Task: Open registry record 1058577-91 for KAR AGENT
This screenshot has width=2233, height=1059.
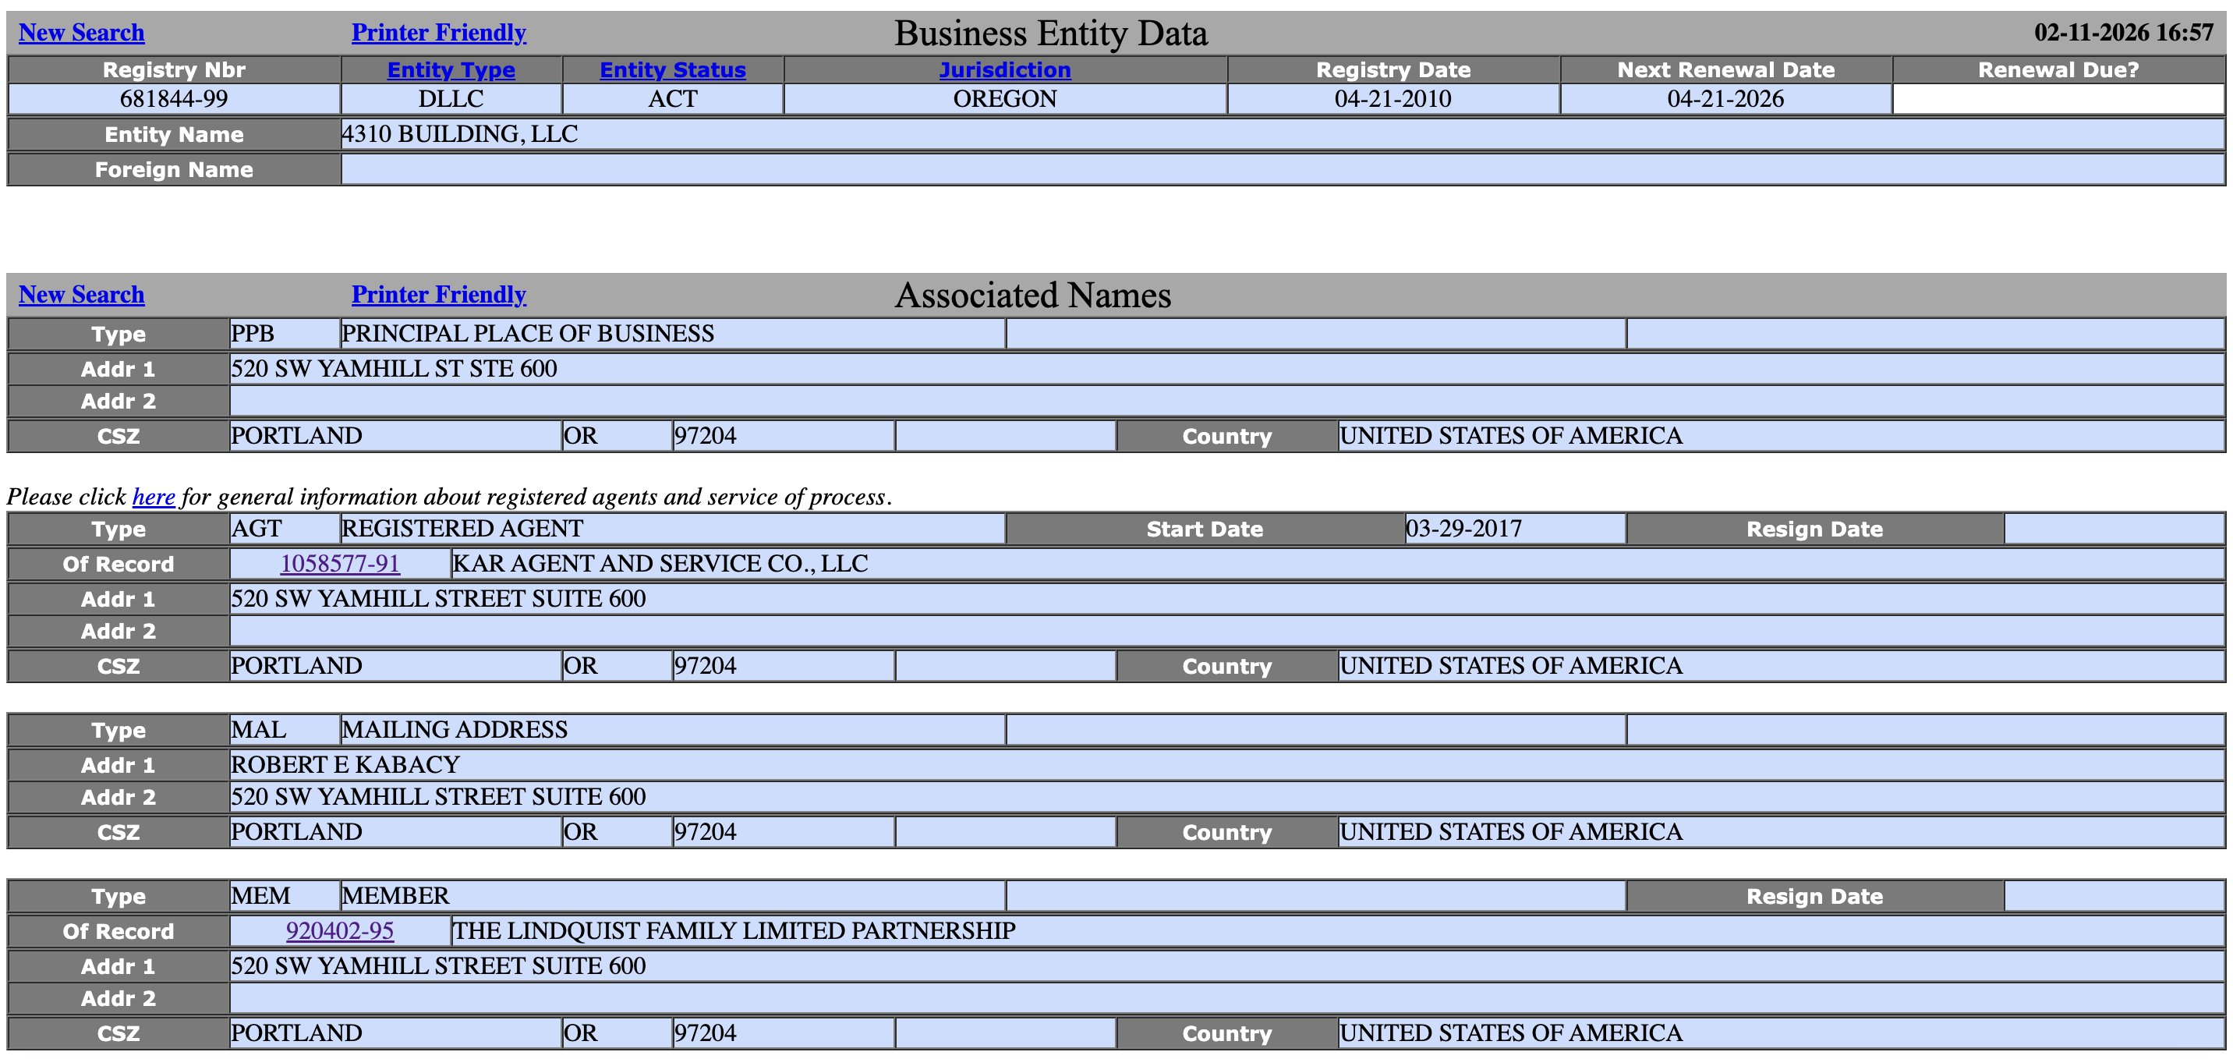Action: pos(340,564)
